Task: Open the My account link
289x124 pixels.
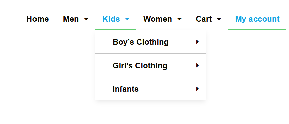Action: [258, 19]
